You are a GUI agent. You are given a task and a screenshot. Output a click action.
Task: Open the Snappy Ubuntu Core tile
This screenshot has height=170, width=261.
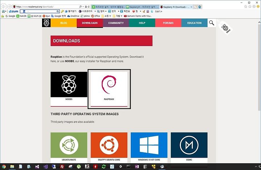pos(109,148)
